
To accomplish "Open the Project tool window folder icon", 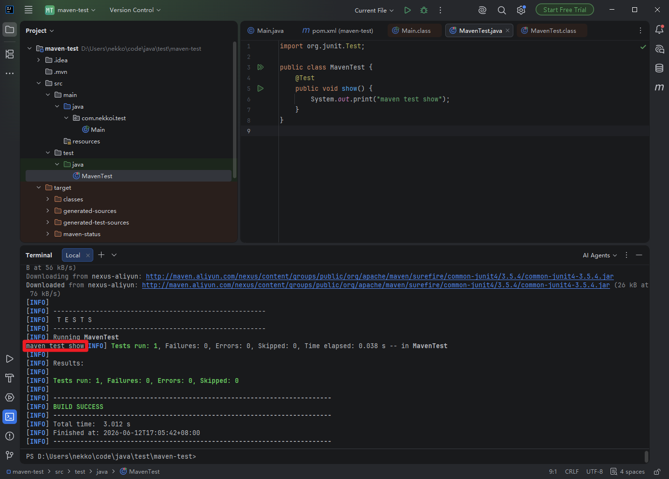I will point(10,30).
